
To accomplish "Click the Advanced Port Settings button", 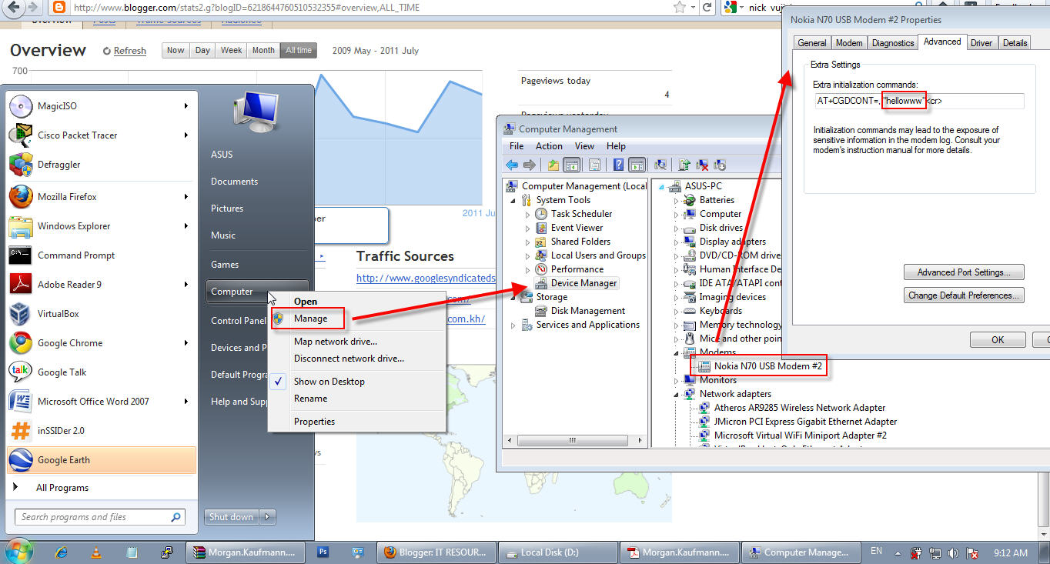I will pyautogui.click(x=963, y=272).
